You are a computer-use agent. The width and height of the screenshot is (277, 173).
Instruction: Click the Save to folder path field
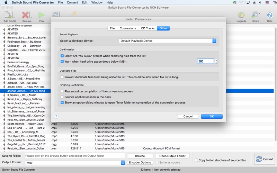75,156
